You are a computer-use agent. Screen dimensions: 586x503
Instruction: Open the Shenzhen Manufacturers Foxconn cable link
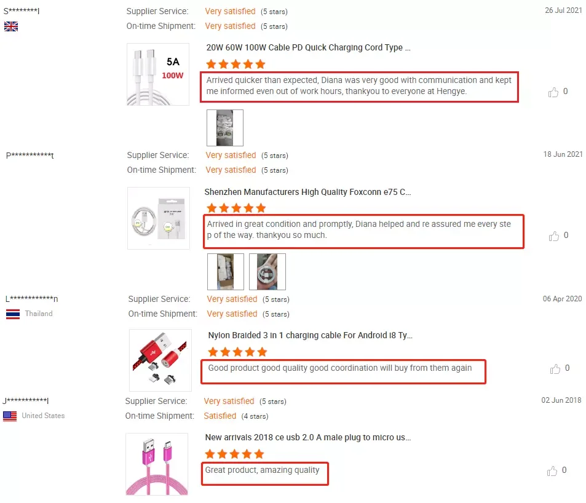[307, 192]
